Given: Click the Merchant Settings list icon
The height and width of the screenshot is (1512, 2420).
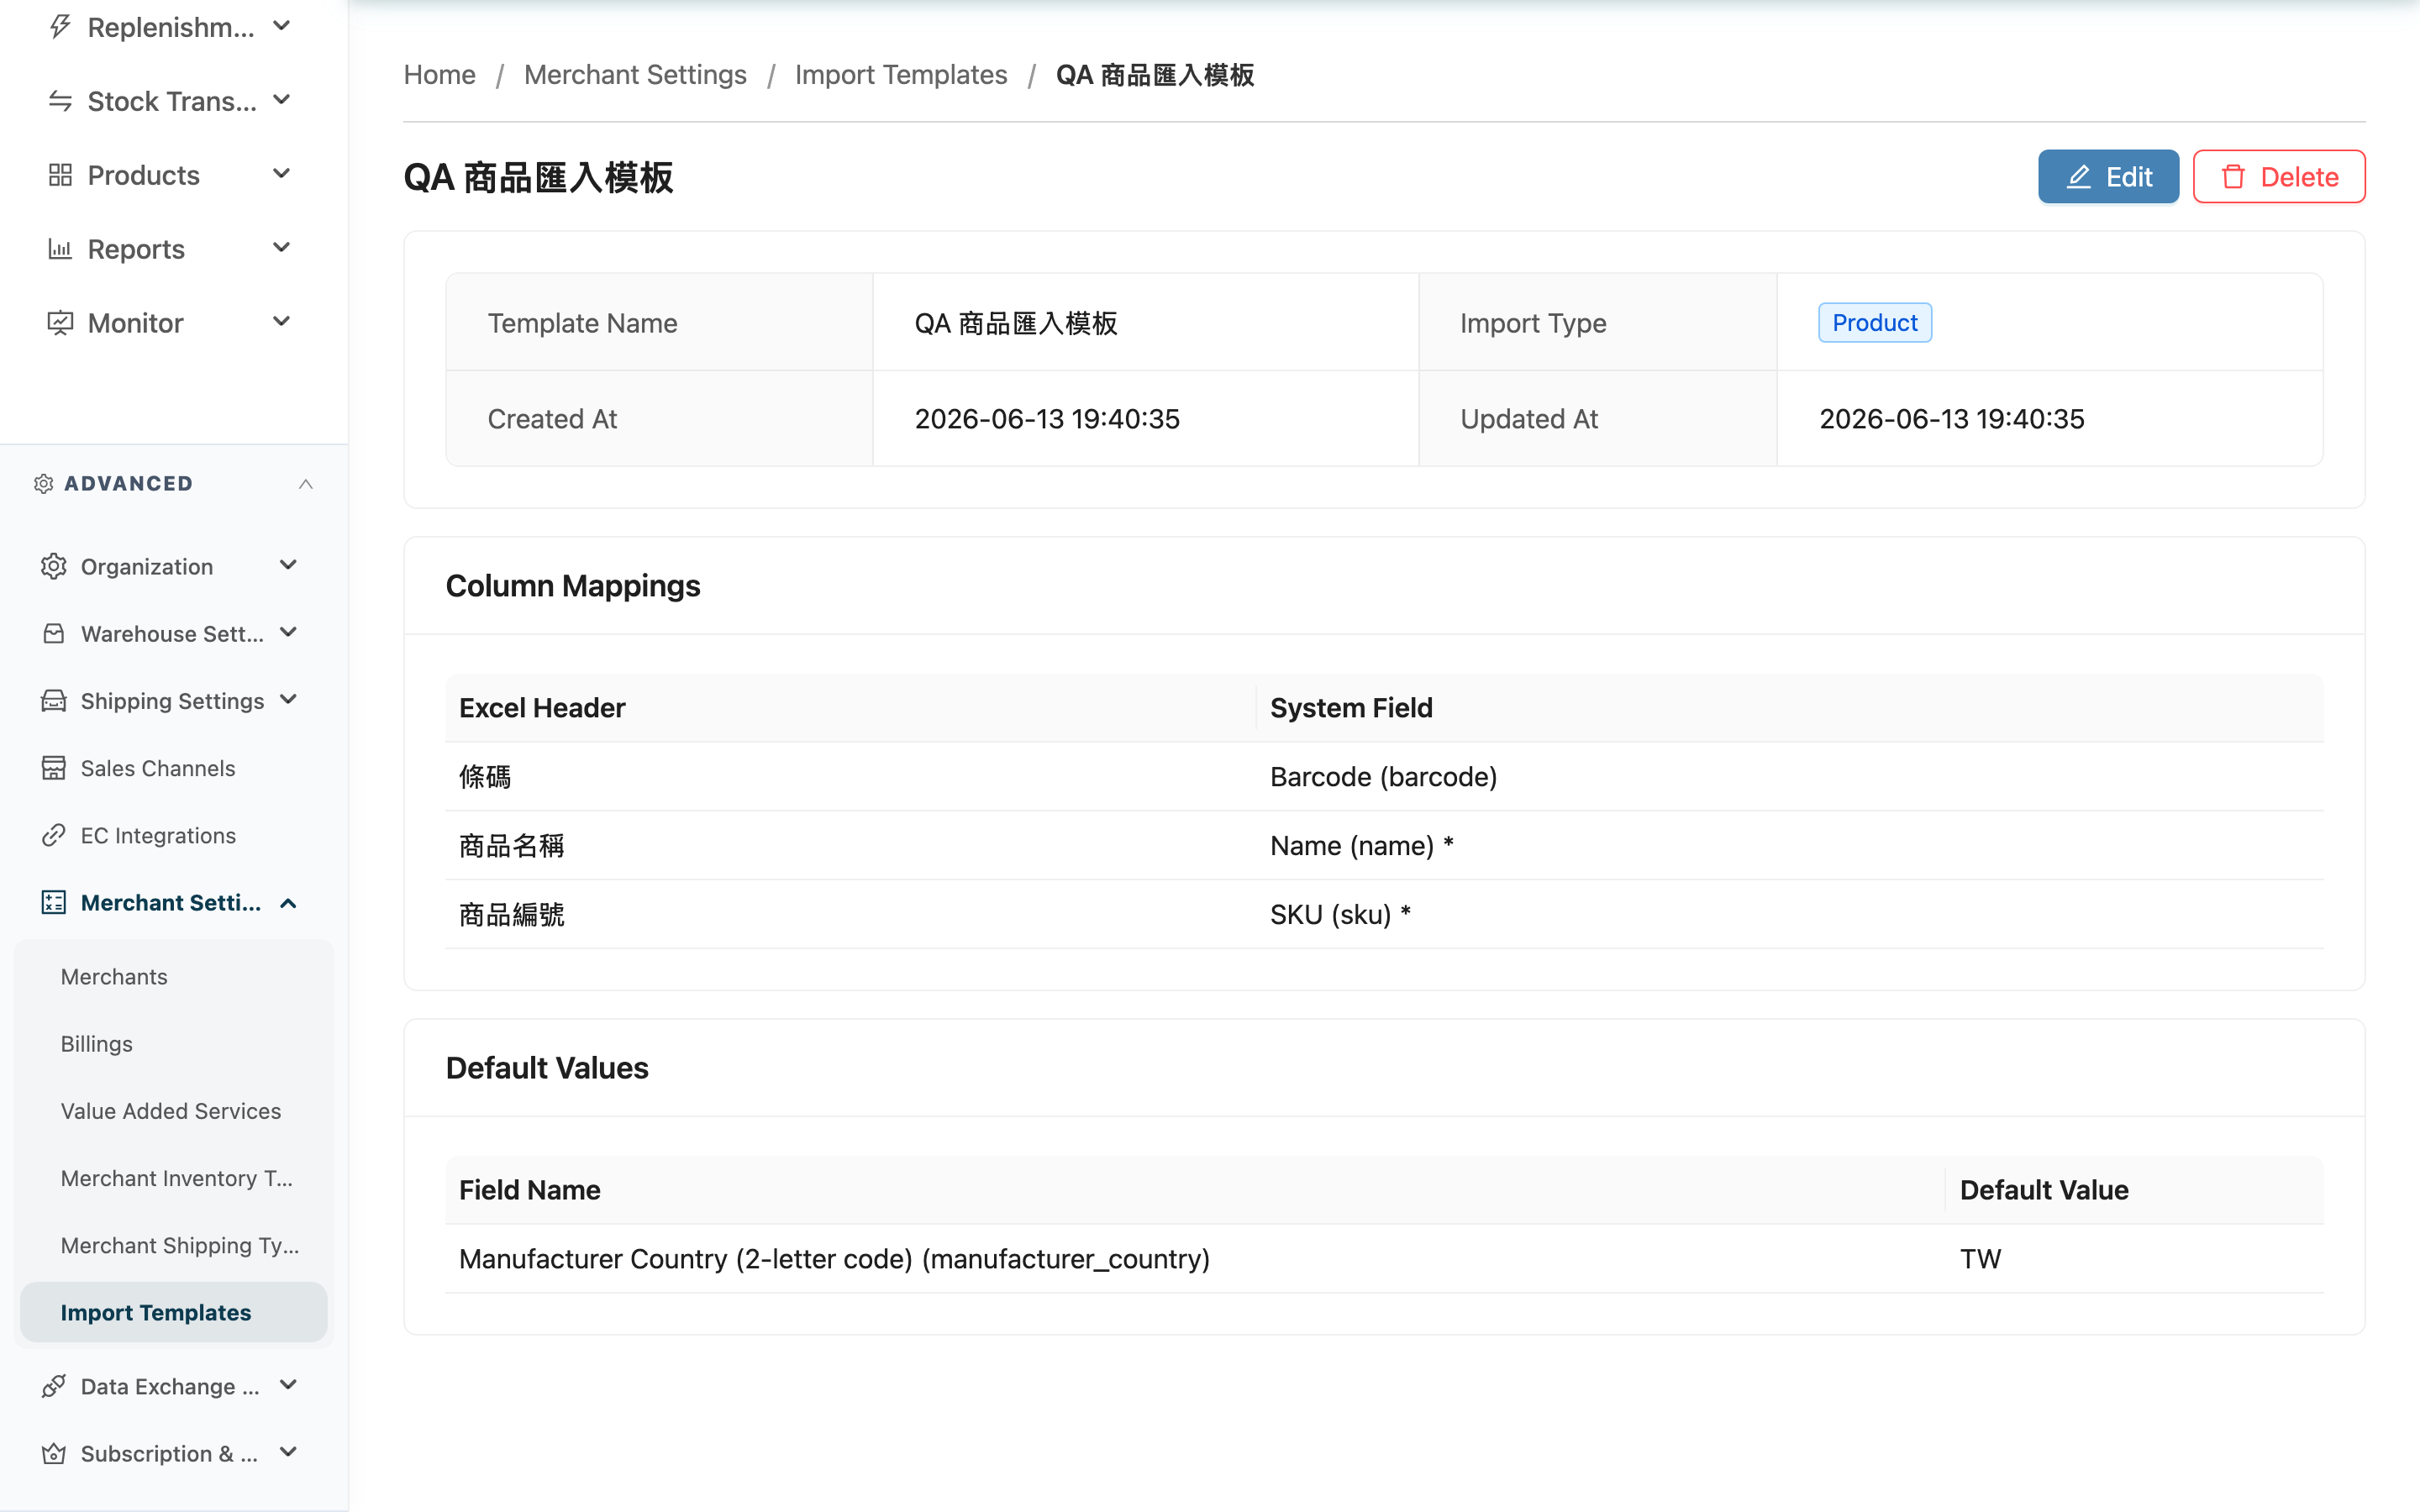Looking at the screenshot, I should click(x=54, y=902).
